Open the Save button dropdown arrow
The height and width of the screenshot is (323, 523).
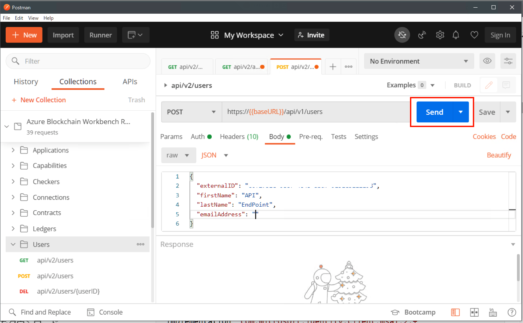[508, 112]
